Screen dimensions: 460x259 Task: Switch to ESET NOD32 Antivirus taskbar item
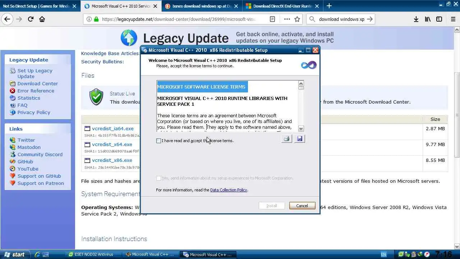click(x=95, y=254)
